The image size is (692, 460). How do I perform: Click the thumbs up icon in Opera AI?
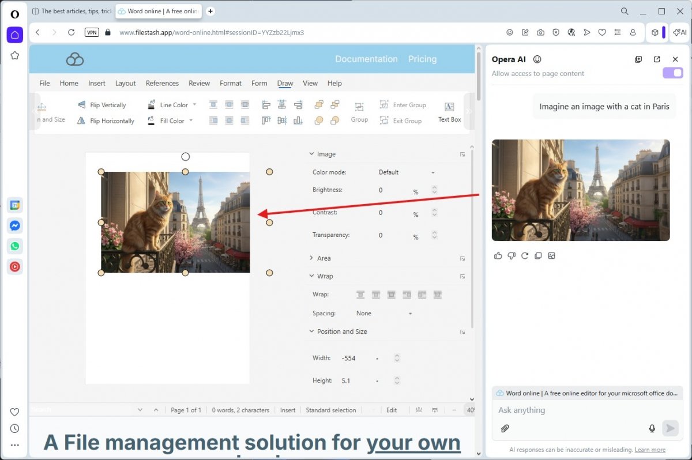point(498,256)
